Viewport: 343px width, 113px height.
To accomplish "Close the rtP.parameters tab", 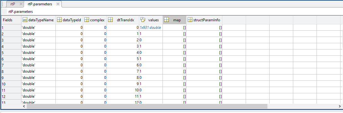I will (58, 4).
